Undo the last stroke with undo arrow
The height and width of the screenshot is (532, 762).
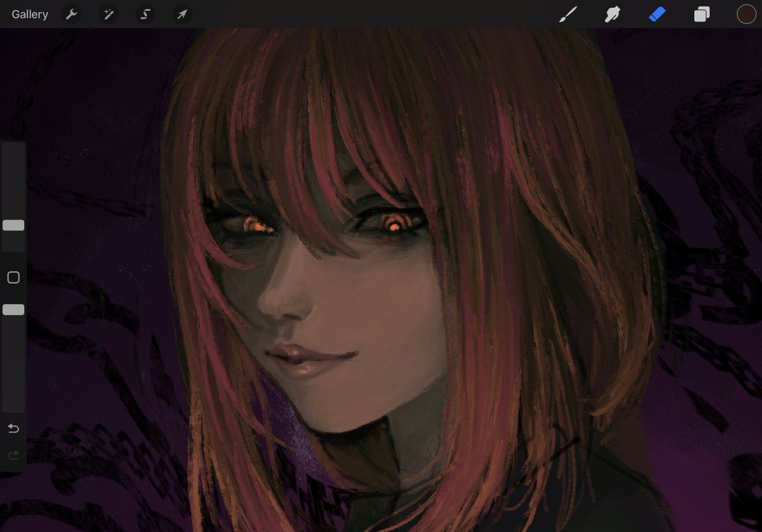pyautogui.click(x=13, y=429)
